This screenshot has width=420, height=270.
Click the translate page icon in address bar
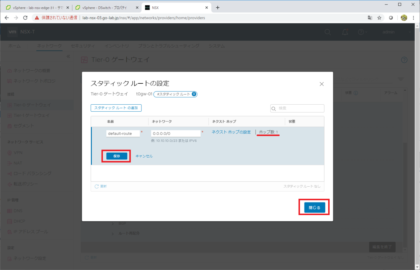(x=370, y=18)
